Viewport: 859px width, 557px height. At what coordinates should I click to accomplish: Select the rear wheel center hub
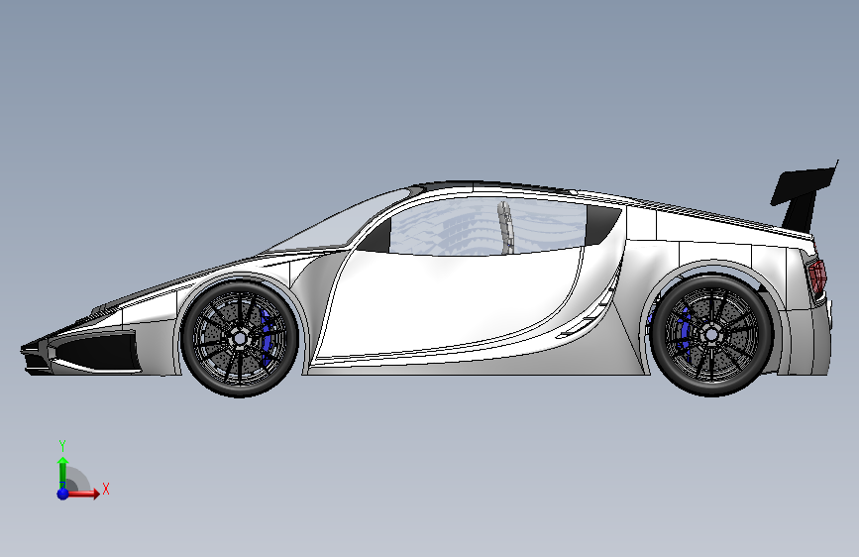711,334
